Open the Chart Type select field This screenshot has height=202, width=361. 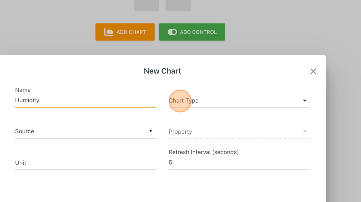click(x=239, y=101)
